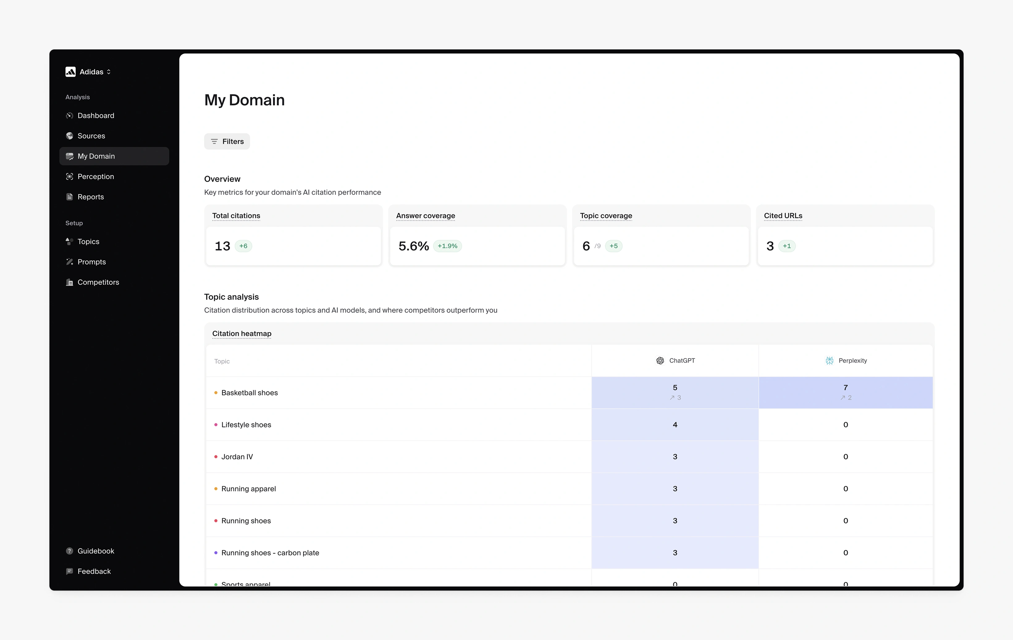Click the +1 cited URLs badge
The height and width of the screenshot is (640, 1013).
pyautogui.click(x=787, y=246)
